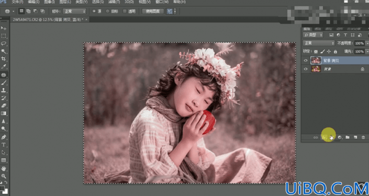Image resolution: width=369 pixels, height=196 pixels.
Task: Select the Crop tool
Action: pos(4,59)
